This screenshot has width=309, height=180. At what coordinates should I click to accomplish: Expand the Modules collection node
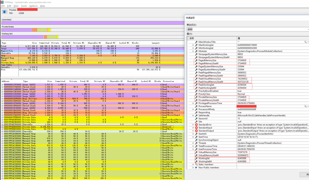[193, 51]
